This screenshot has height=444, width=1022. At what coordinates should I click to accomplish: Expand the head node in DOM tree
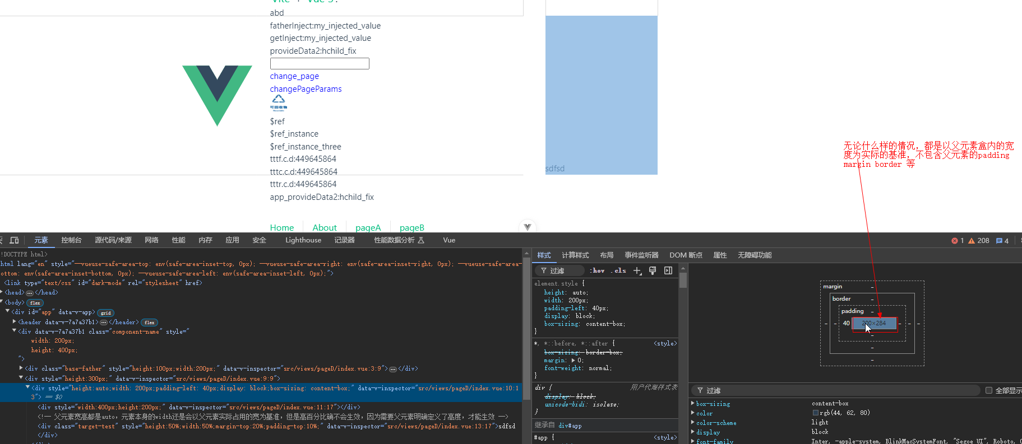(x=2, y=292)
